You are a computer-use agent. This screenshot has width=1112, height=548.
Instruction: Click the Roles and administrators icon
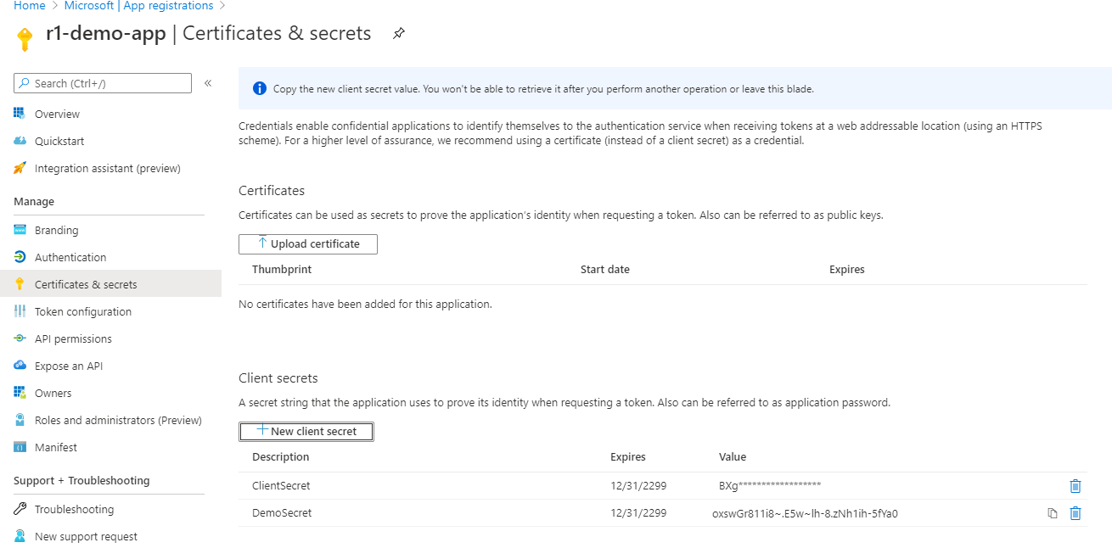pos(20,420)
